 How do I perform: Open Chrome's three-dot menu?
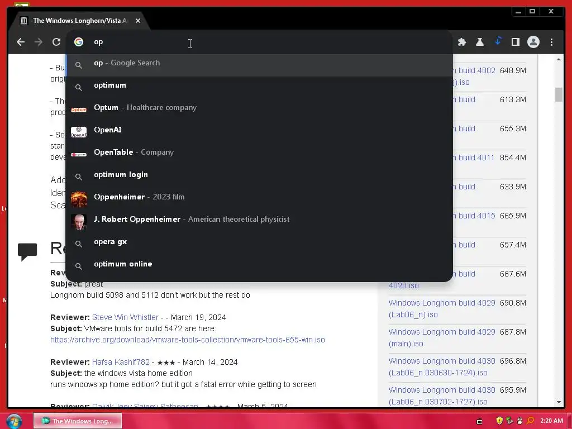click(551, 42)
